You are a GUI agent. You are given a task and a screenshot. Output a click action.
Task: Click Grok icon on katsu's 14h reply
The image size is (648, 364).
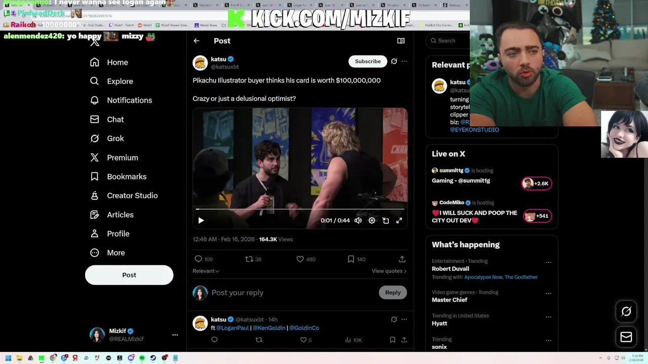pos(394,320)
